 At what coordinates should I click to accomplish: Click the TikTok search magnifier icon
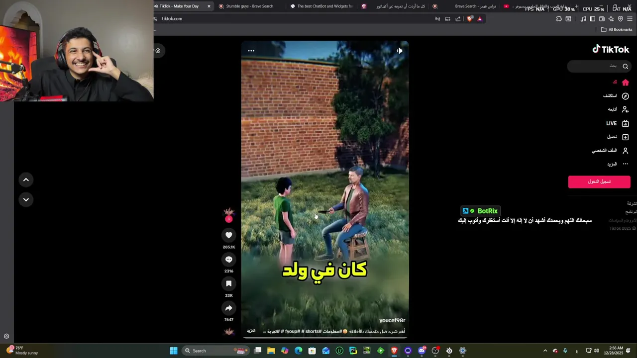[626, 66]
